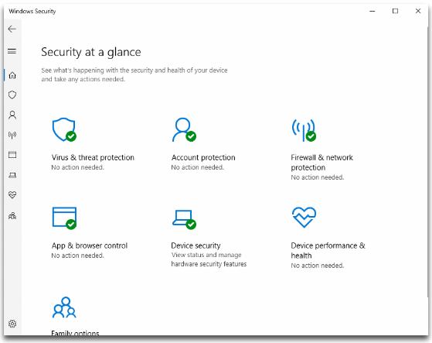Go back using the back arrow

tap(12, 29)
